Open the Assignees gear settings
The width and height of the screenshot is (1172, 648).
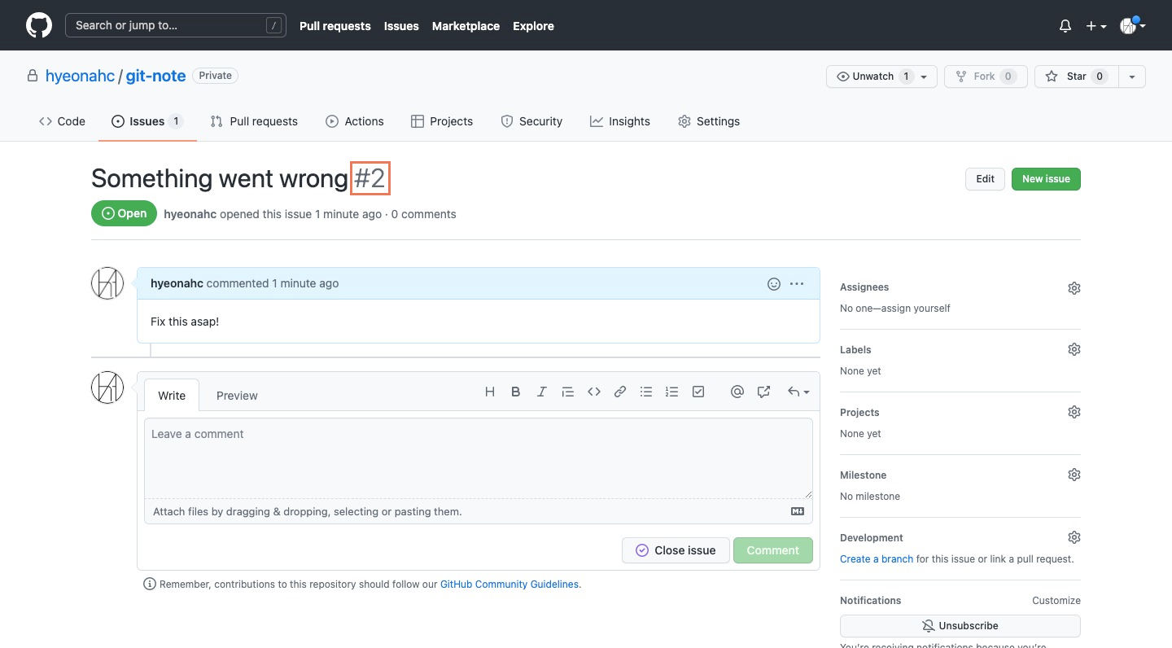pyautogui.click(x=1074, y=288)
